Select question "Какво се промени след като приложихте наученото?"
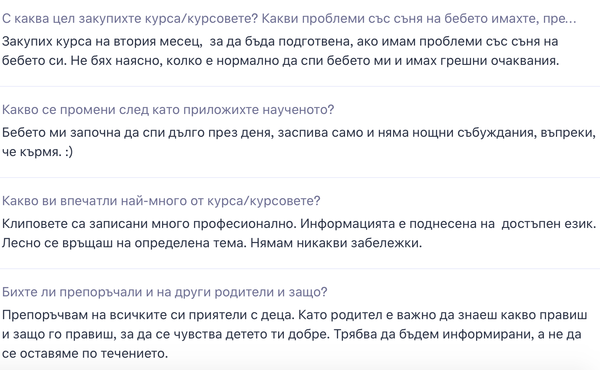 tap(168, 110)
